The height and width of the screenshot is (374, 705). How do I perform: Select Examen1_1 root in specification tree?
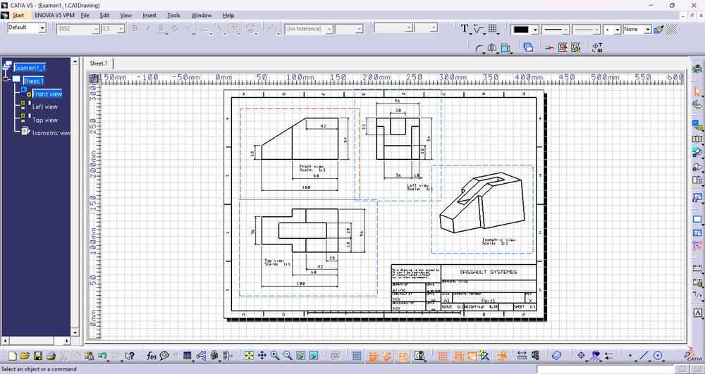[x=30, y=68]
